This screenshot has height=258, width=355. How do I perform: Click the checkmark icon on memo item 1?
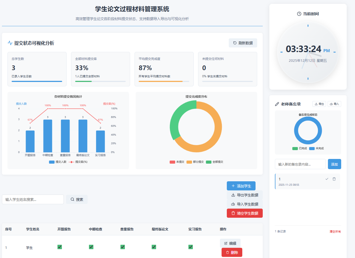327,179
